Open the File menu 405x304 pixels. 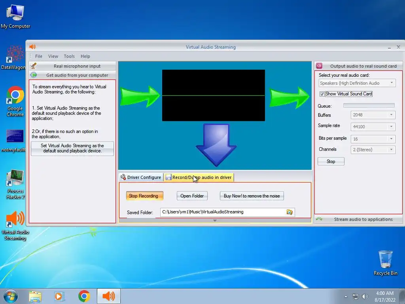39,56
